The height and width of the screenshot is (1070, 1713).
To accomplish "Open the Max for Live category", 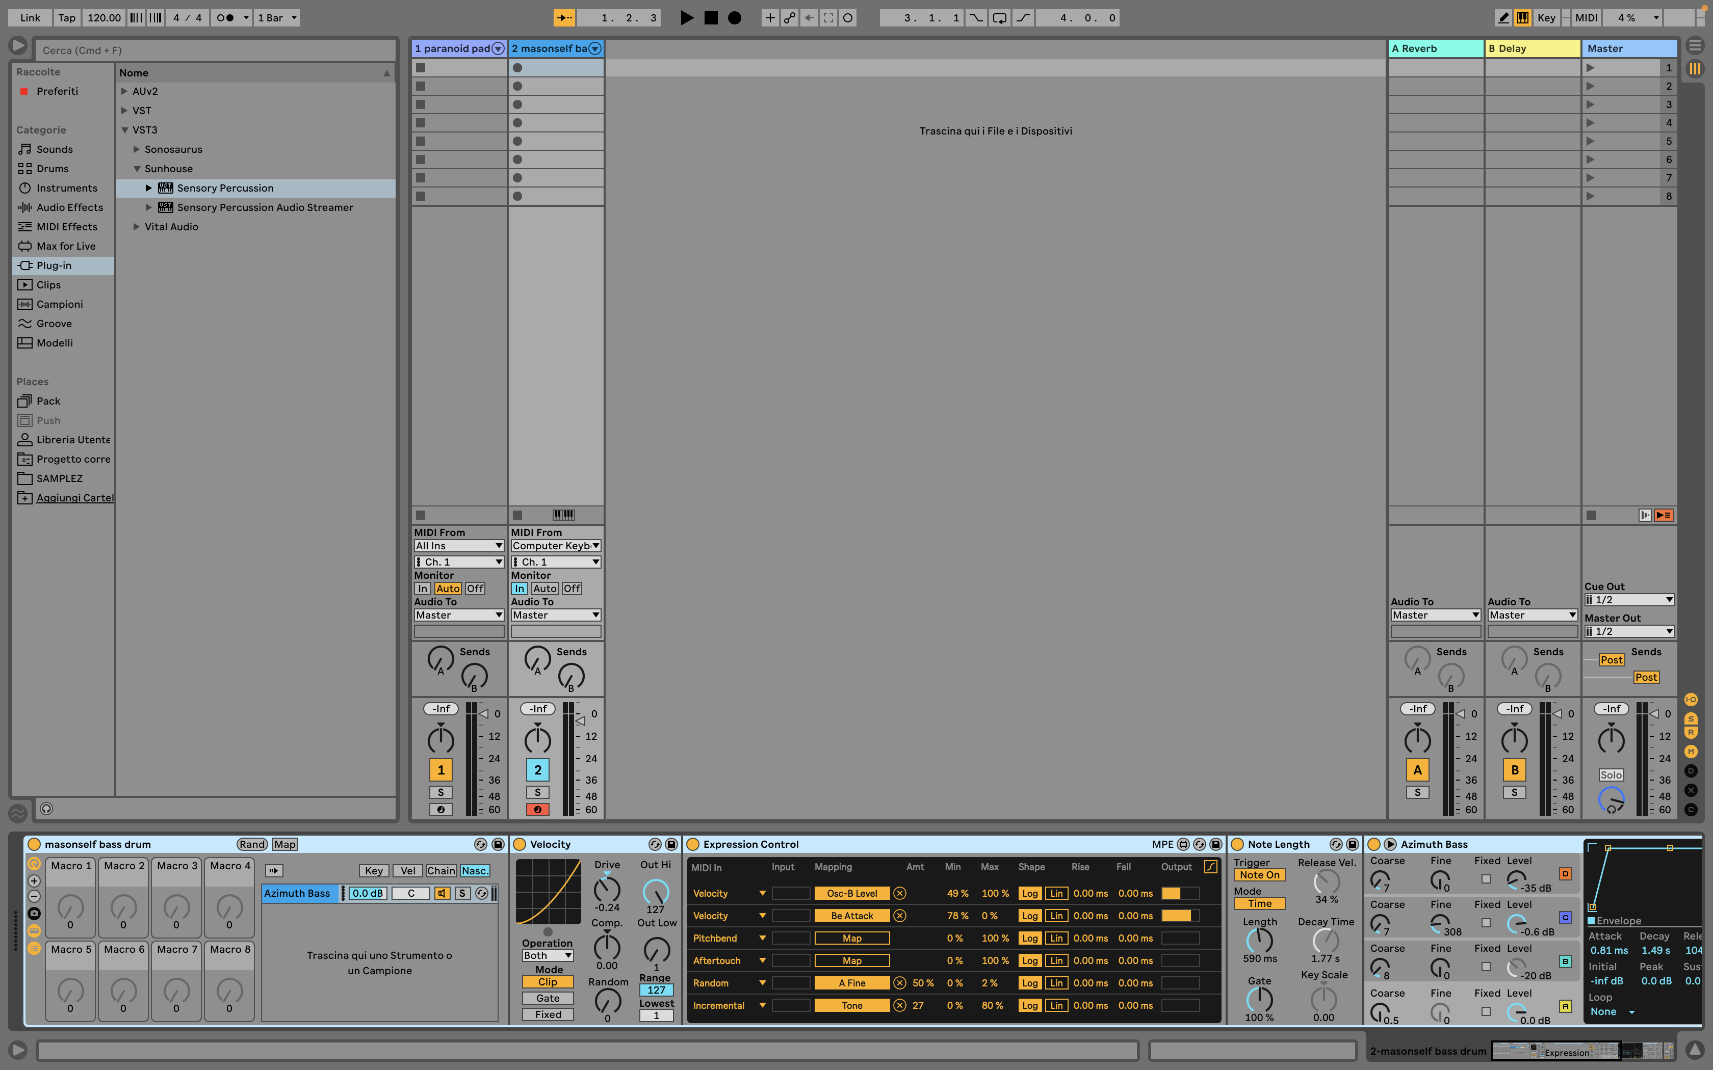I will 66,246.
